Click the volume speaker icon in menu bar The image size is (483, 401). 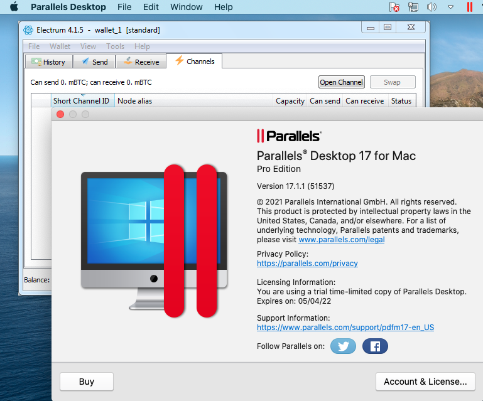[x=431, y=7]
